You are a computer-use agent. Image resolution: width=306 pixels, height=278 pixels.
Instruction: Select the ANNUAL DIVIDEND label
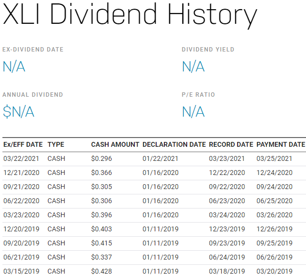(x=33, y=95)
